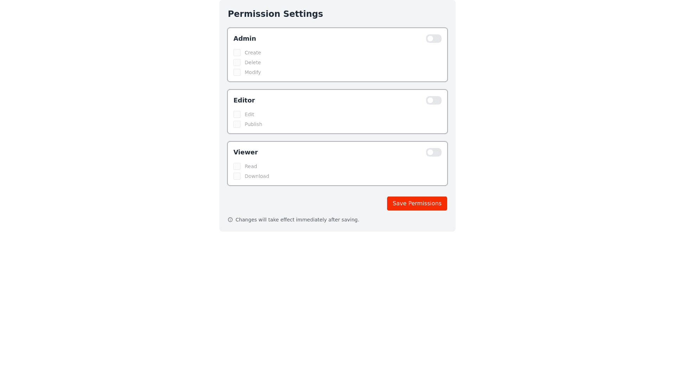Tick the Publish permission checkbox
This screenshot has height=379, width=675.
(237, 124)
